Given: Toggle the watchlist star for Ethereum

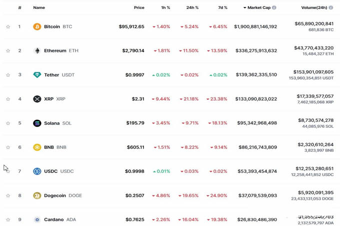Looking at the screenshot, I should [x=8, y=50].
